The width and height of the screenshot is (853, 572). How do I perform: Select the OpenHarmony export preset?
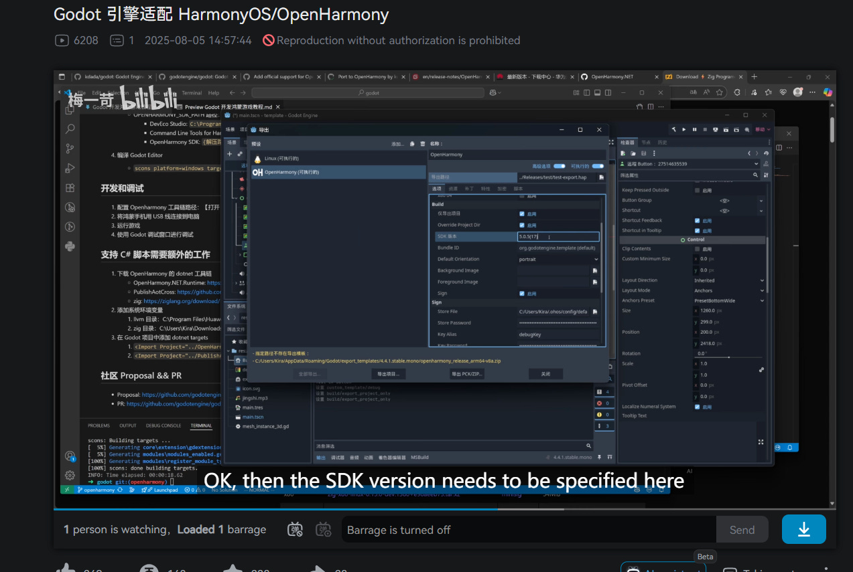tap(338, 172)
